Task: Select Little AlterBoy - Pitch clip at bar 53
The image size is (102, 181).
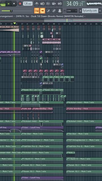Action: (84, 110)
